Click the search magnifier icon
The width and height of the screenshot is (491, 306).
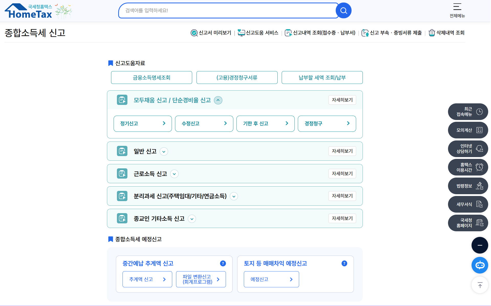pyautogui.click(x=344, y=10)
